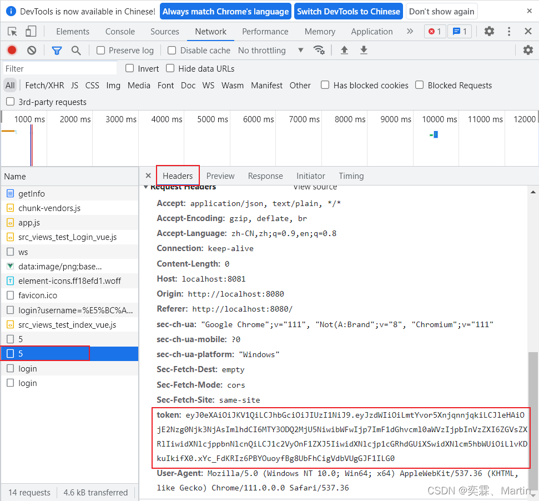Click Don't show again button
The height and width of the screenshot is (501, 539).
(x=442, y=11)
